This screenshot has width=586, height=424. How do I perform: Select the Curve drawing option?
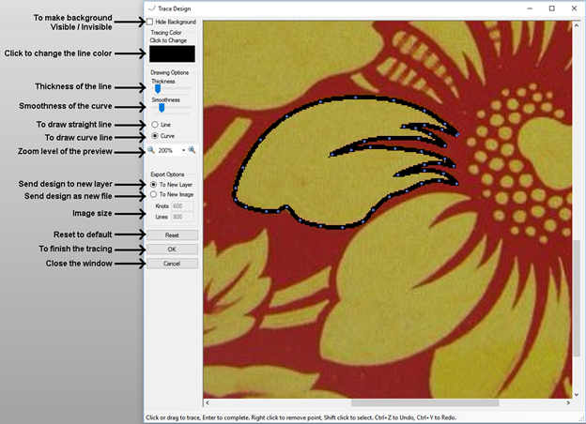[154, 136]
